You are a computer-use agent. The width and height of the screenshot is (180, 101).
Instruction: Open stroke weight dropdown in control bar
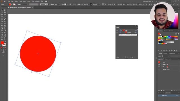[28, 4]
